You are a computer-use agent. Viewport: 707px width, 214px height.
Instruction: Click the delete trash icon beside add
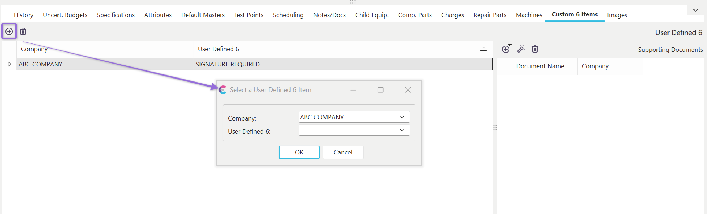click(23, 31)
